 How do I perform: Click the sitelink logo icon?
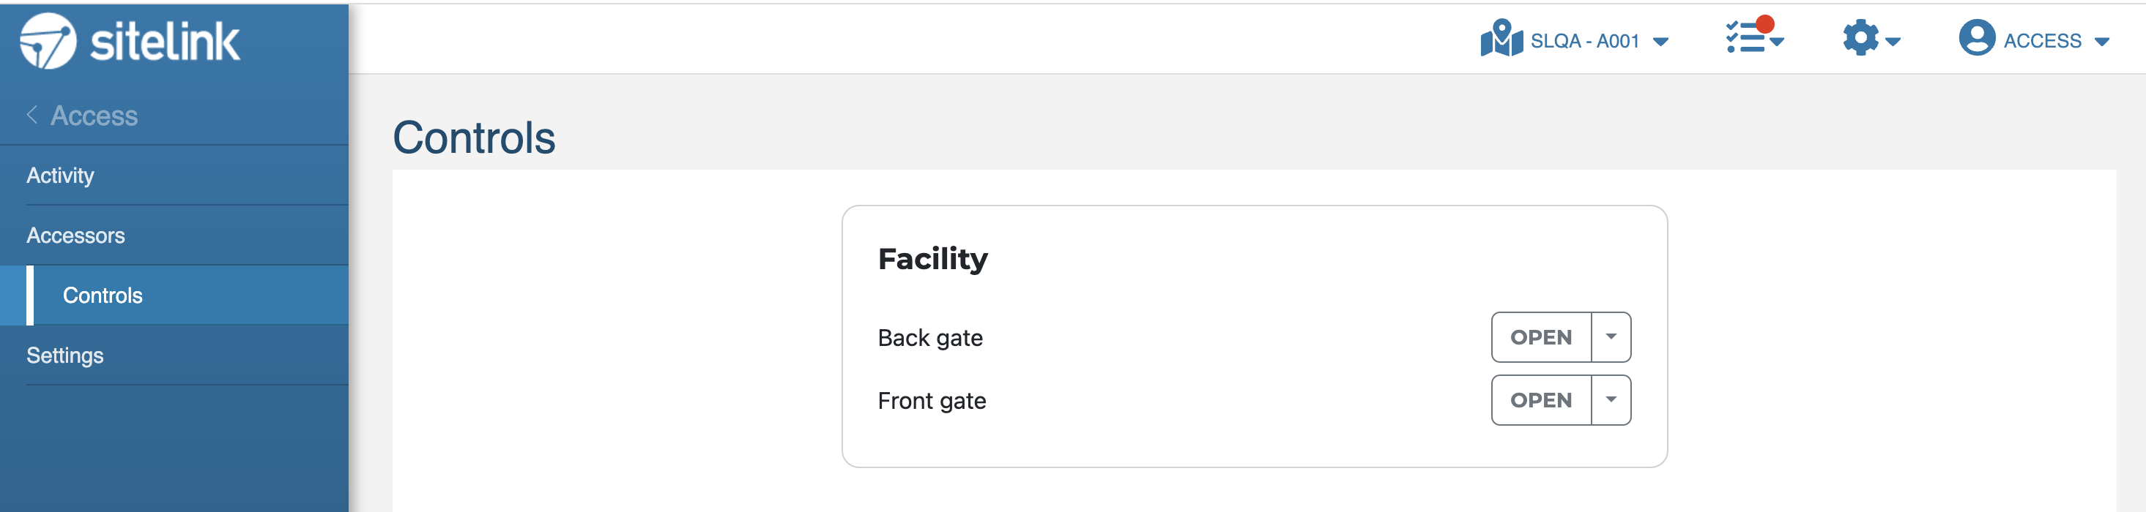(x=48, y=41)
